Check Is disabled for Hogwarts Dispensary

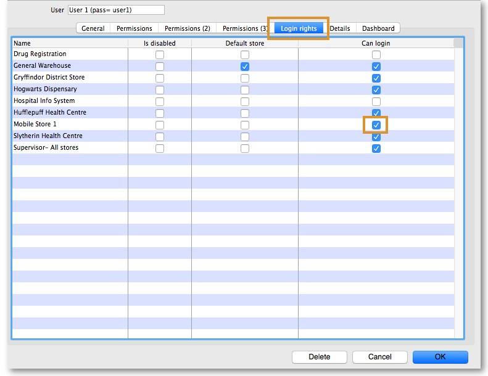160,90
